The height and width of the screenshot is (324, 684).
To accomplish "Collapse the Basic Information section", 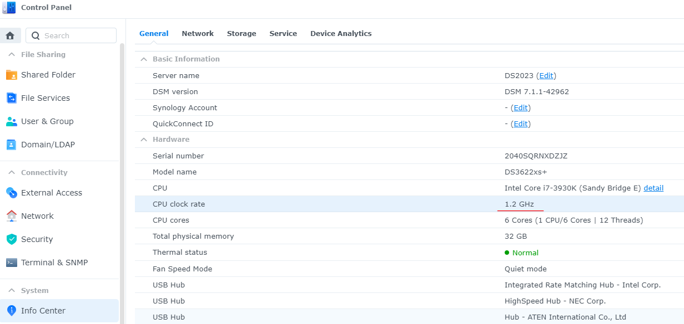I will click(x=144, y=59).
